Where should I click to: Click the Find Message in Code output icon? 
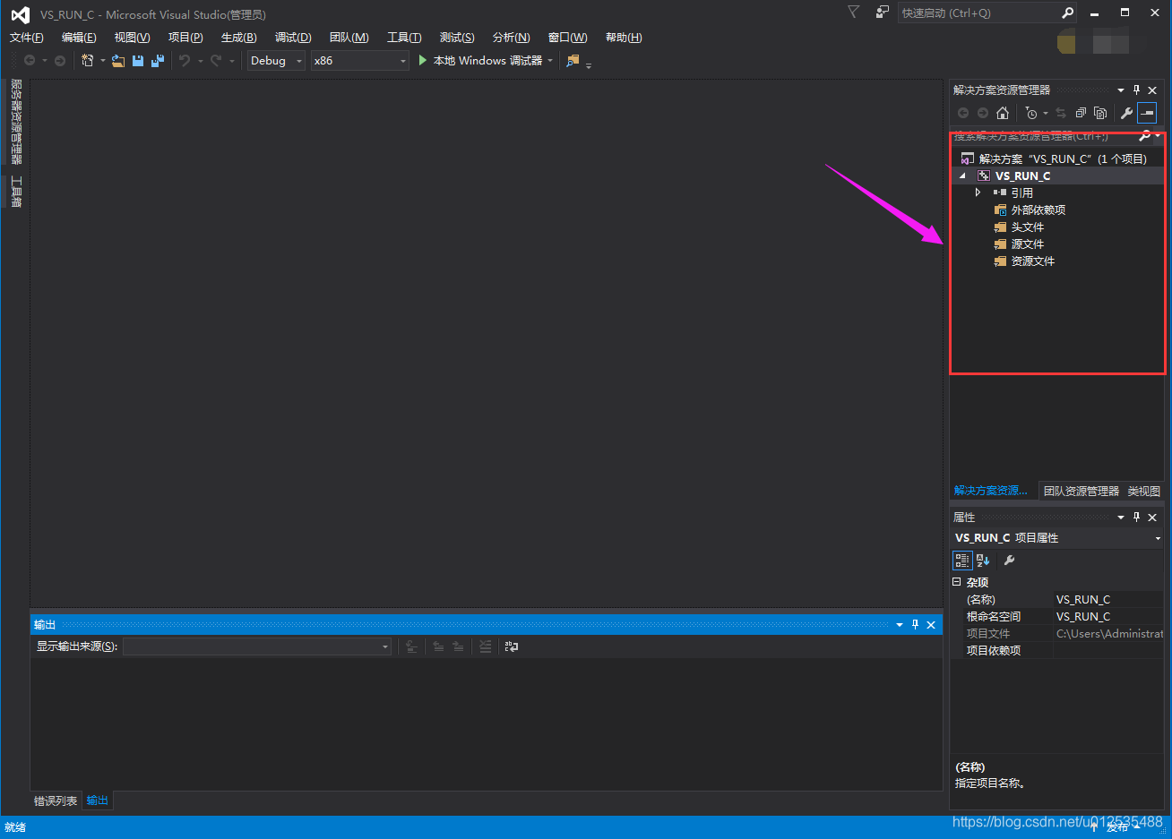tap(411, 646)
